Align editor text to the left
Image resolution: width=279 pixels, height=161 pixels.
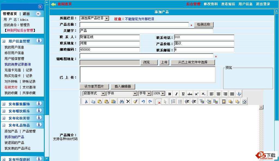[x=211, y=94]
